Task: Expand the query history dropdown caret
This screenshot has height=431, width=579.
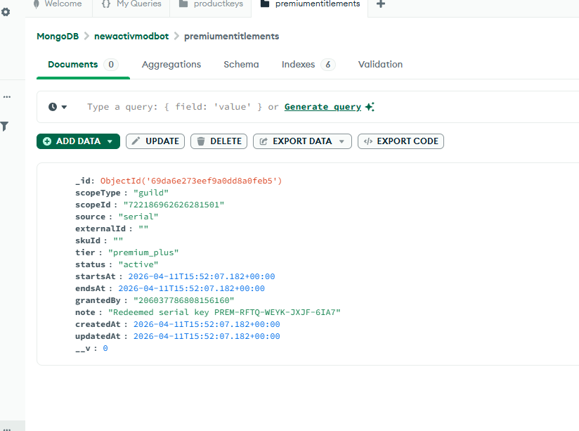Action: click(65, 107)
